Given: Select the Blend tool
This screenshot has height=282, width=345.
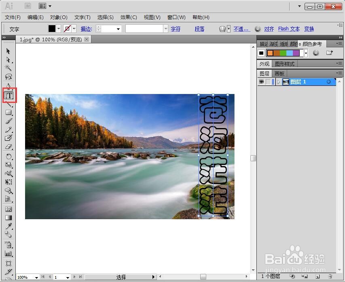Looking at the screenshot, I should [x=8, y=234].
